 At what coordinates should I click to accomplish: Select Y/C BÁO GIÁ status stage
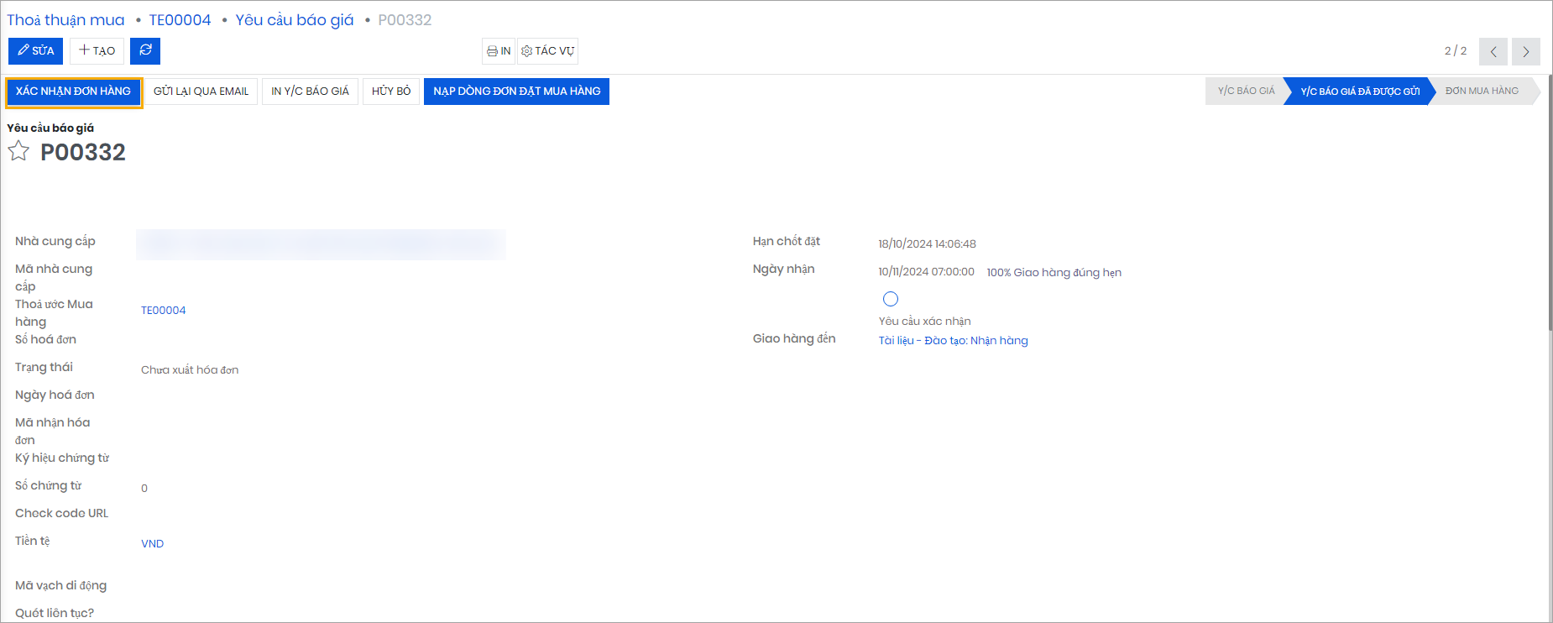(1246, 91)
